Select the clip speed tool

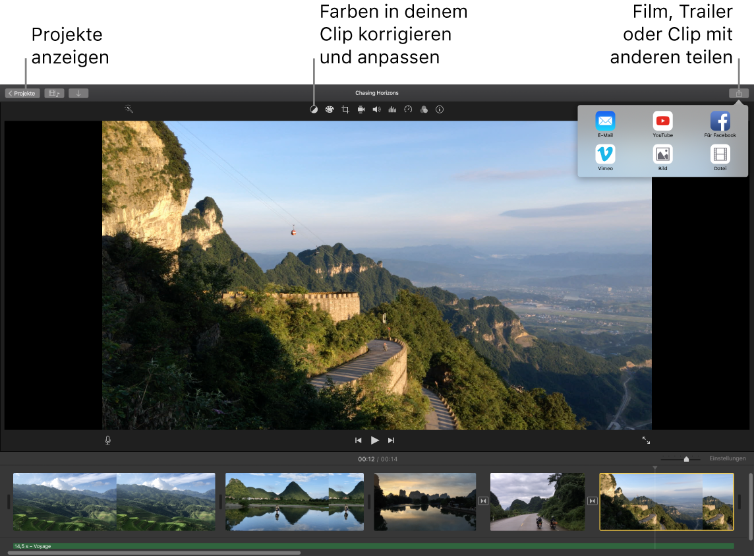[408, 109]
